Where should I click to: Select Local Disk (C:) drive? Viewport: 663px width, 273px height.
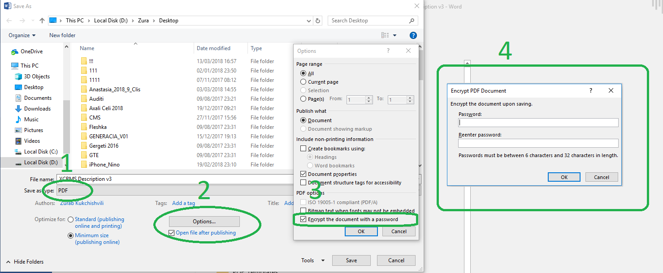(x=41, y=152)
